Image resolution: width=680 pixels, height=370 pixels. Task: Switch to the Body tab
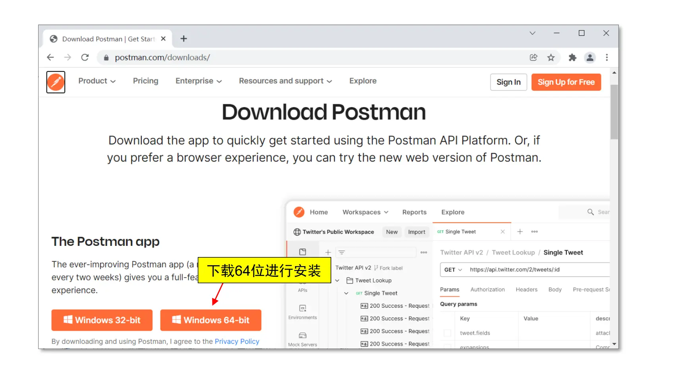click(555, 289)
